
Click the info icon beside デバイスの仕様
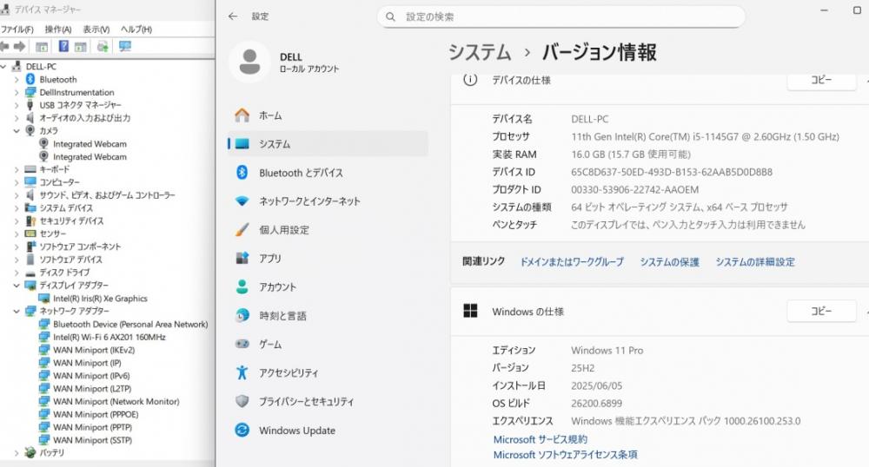(x=470, y=80)
